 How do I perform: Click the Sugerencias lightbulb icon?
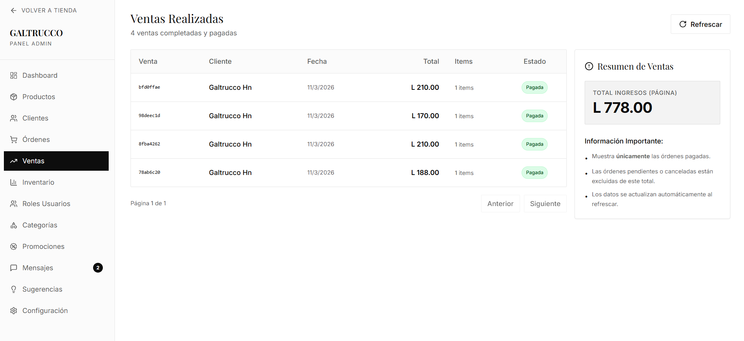pyautogui.click(x=14, y=289)
